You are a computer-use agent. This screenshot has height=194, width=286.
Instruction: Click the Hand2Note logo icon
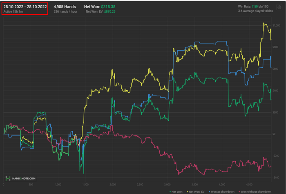point(8,178)
